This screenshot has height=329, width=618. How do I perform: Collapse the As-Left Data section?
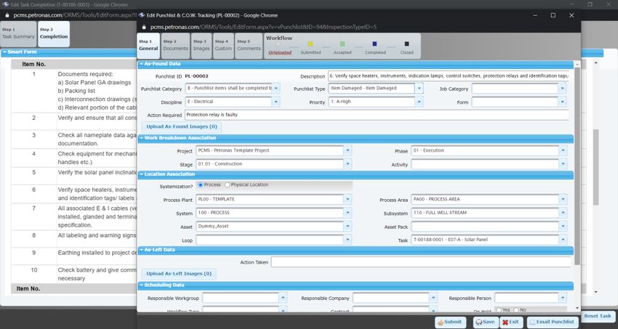tap(141, 250)
